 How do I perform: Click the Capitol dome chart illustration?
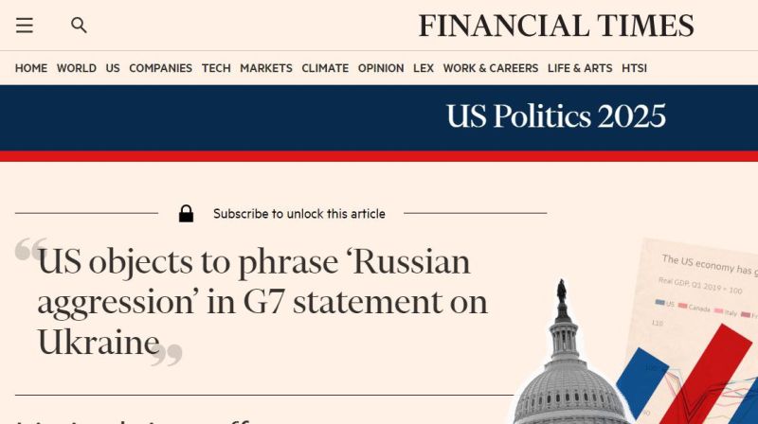pos(633,331)
